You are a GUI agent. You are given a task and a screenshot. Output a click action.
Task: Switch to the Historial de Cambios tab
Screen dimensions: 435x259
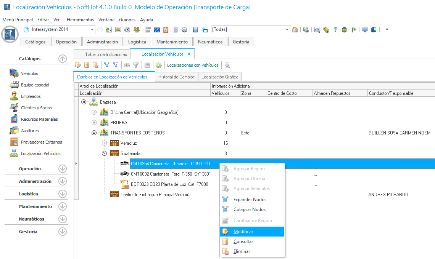click(x=176, y=77)
